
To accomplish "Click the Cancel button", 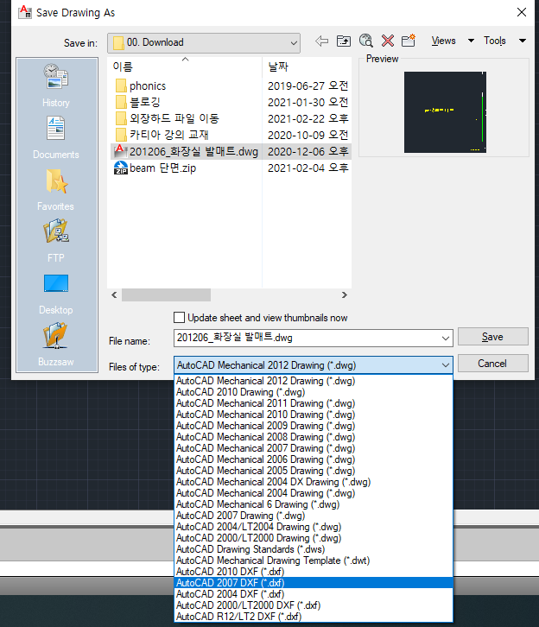I will [x=492, y=364].
